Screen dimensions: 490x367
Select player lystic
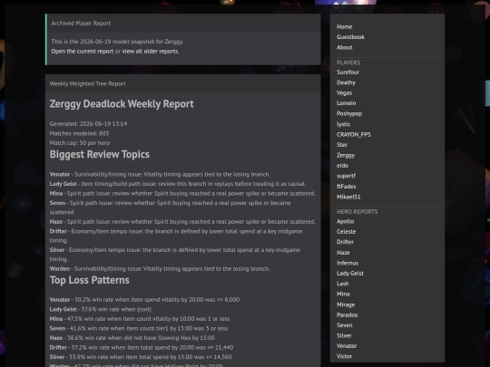click(x=343, y=124)
